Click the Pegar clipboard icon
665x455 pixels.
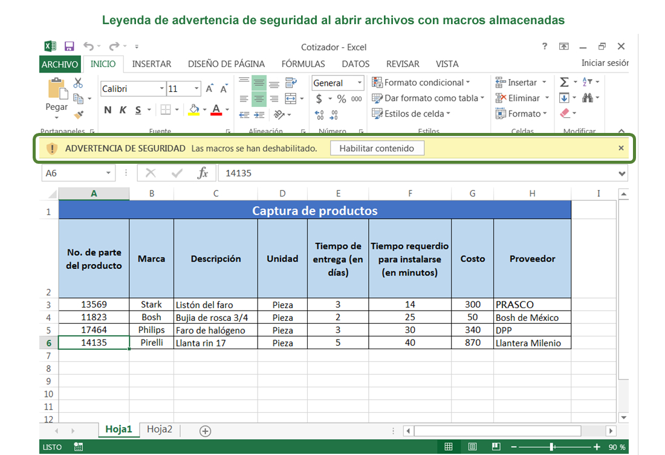pyautogui.click(x=56, y=88)
